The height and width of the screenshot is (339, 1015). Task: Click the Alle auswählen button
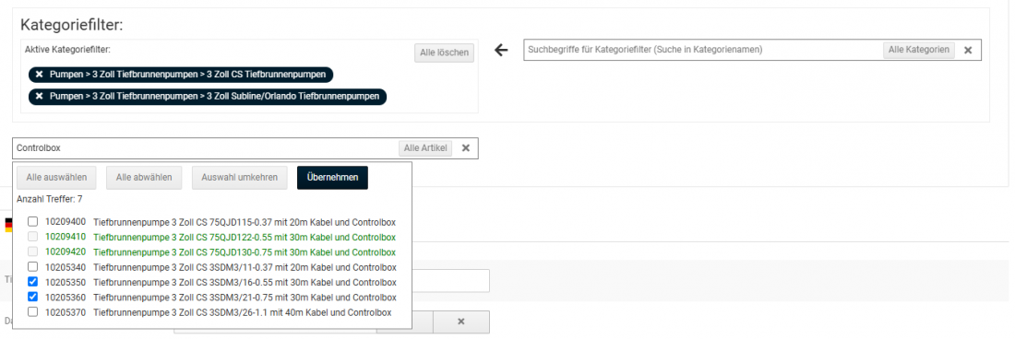coord(56,178)
